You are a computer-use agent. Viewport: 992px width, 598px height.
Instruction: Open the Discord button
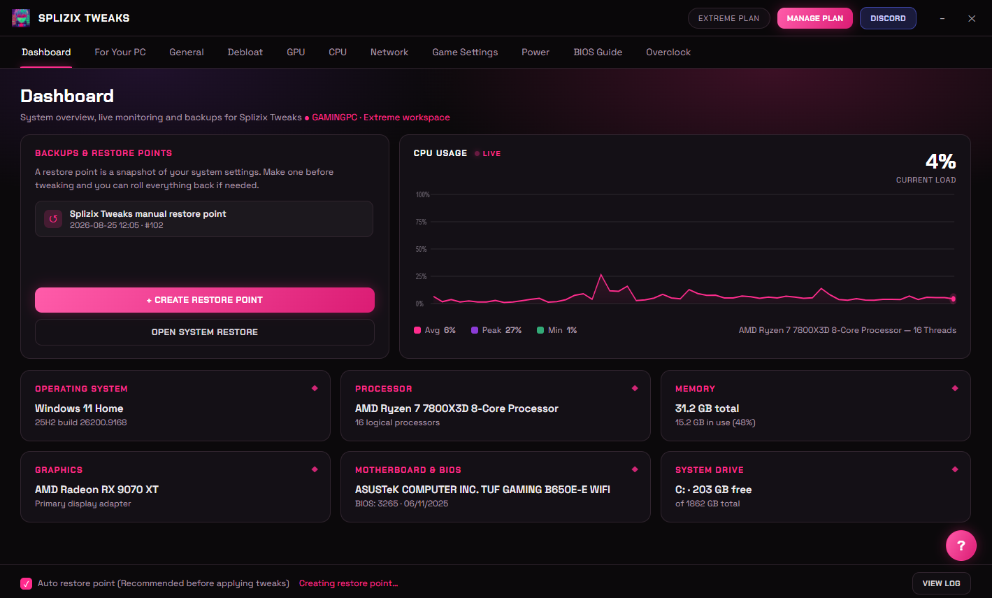click(888, 18)
